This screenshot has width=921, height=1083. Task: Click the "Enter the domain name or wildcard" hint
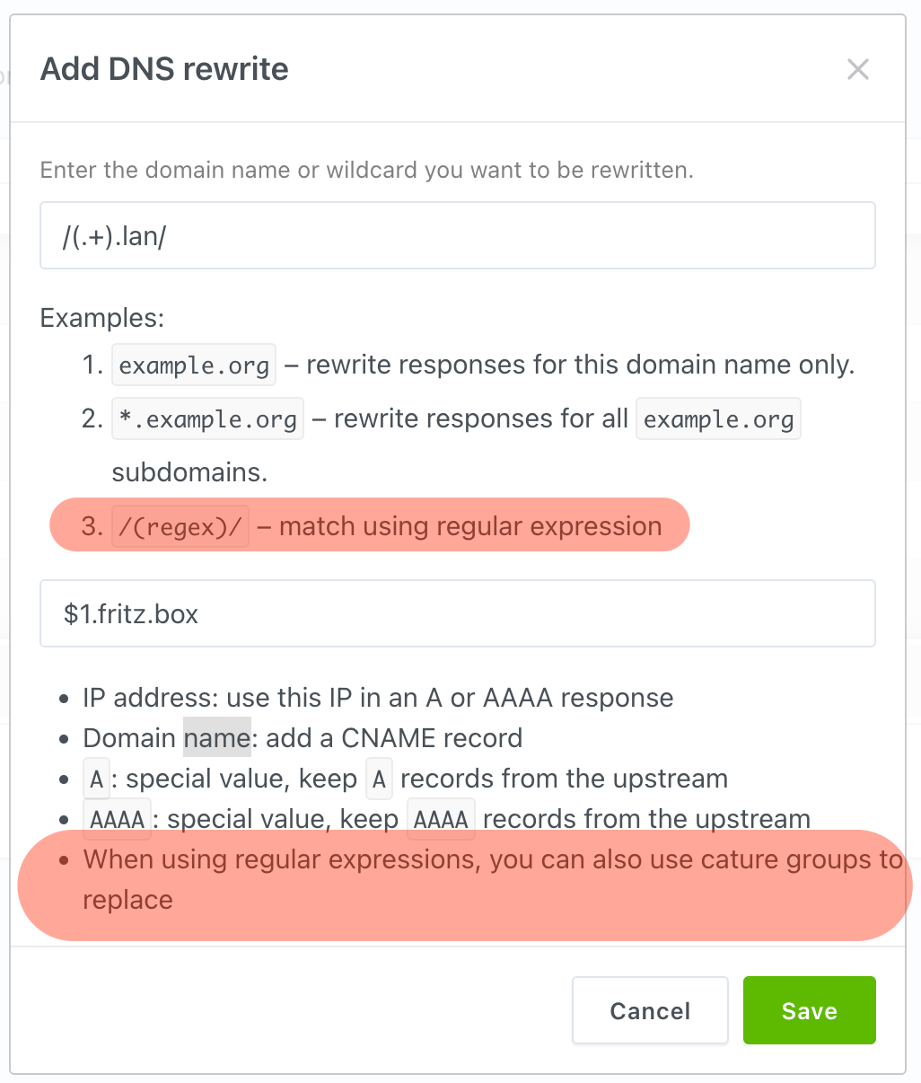367,170
